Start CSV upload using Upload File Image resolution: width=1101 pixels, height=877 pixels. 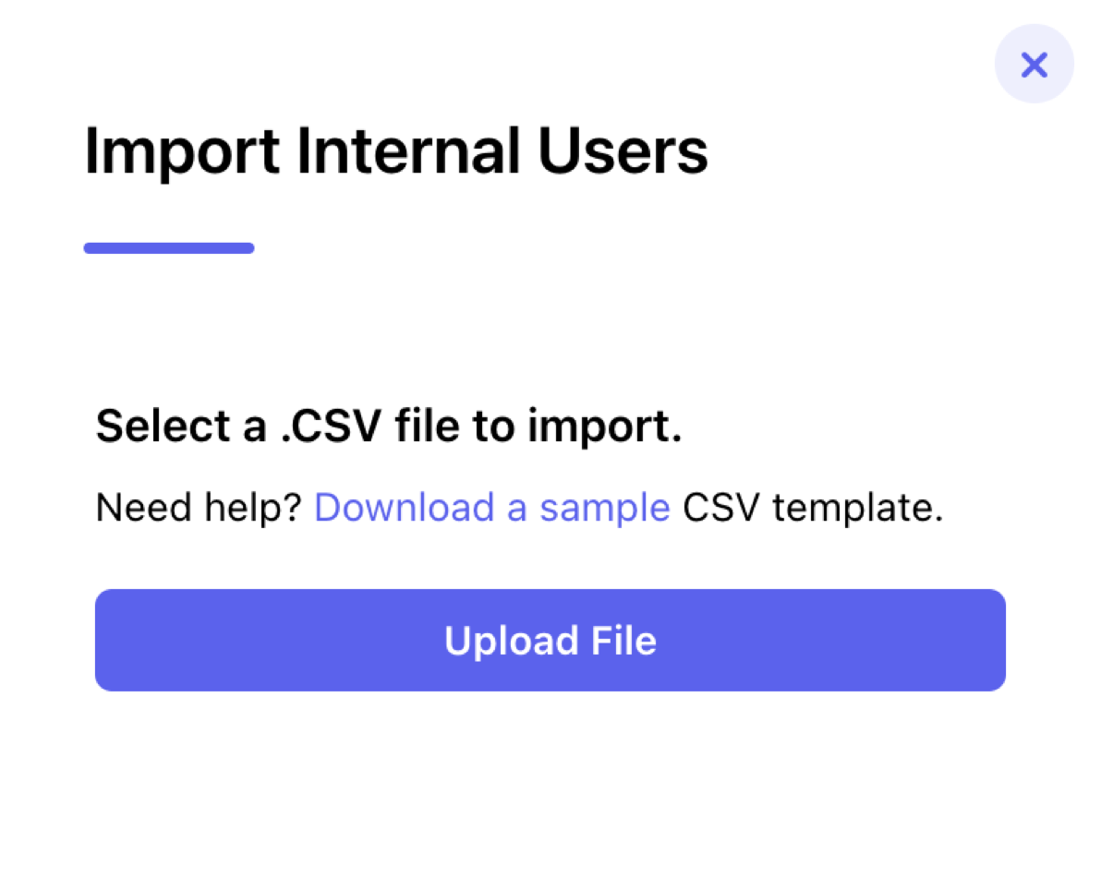coord(550,640)
